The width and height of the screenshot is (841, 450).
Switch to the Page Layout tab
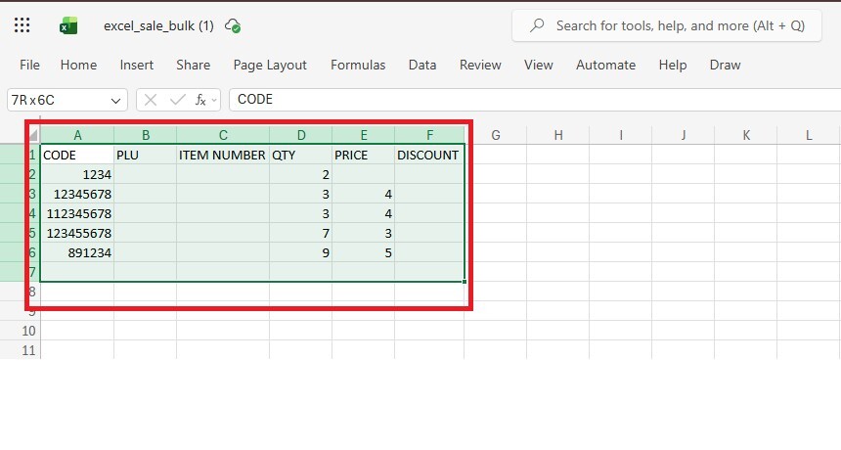270,65
